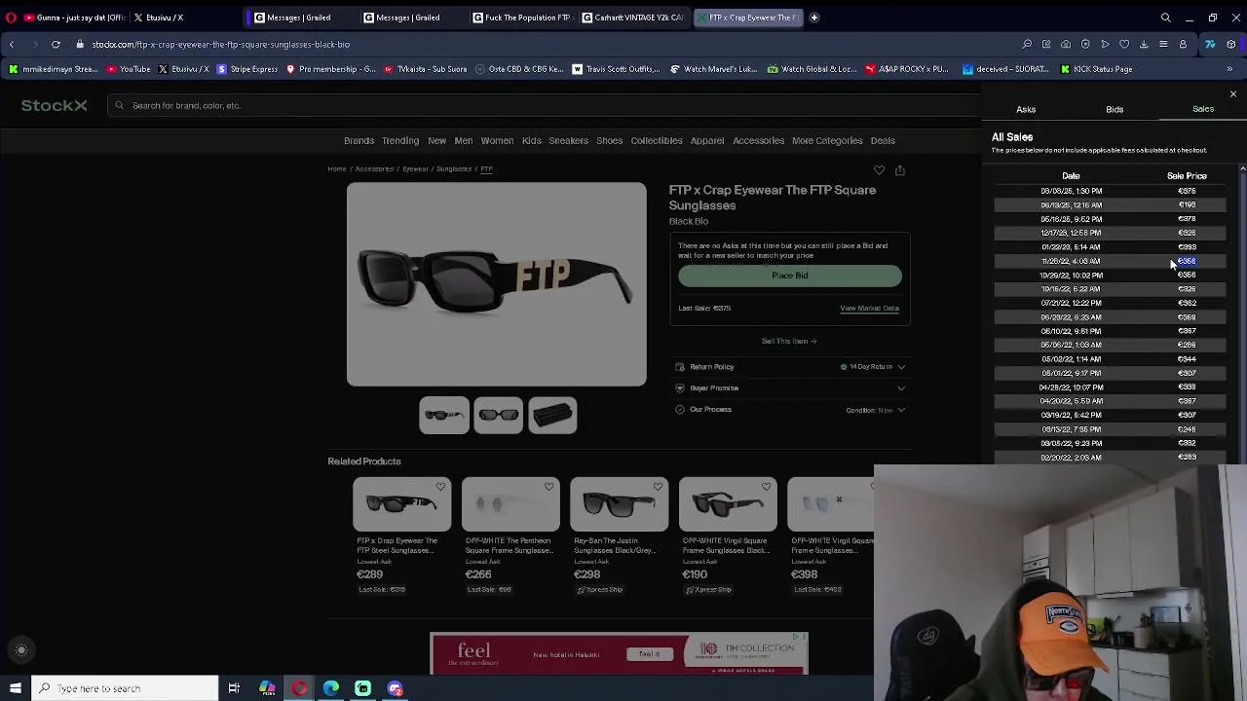
Task: Click the Return Policy shield icon
Action: coord(680,367)
